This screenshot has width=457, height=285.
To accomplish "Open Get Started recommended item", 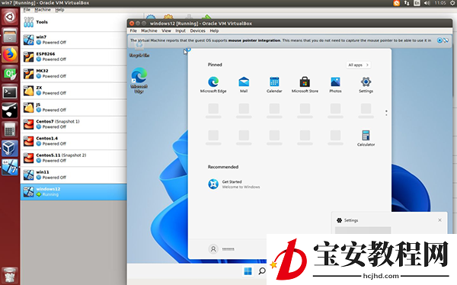I will click(x=234, y=184).
